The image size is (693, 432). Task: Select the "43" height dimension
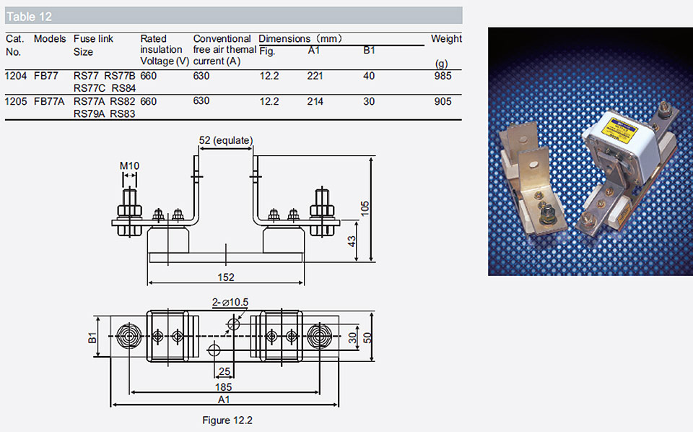pyautogui.click(x=352, y=241)
